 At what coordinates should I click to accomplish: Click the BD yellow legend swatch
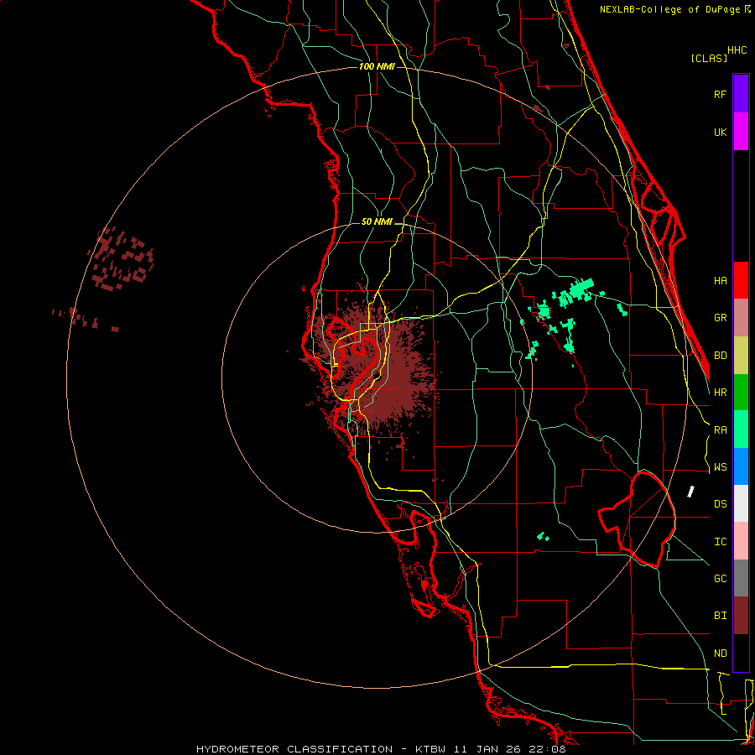tap(741, 355)
